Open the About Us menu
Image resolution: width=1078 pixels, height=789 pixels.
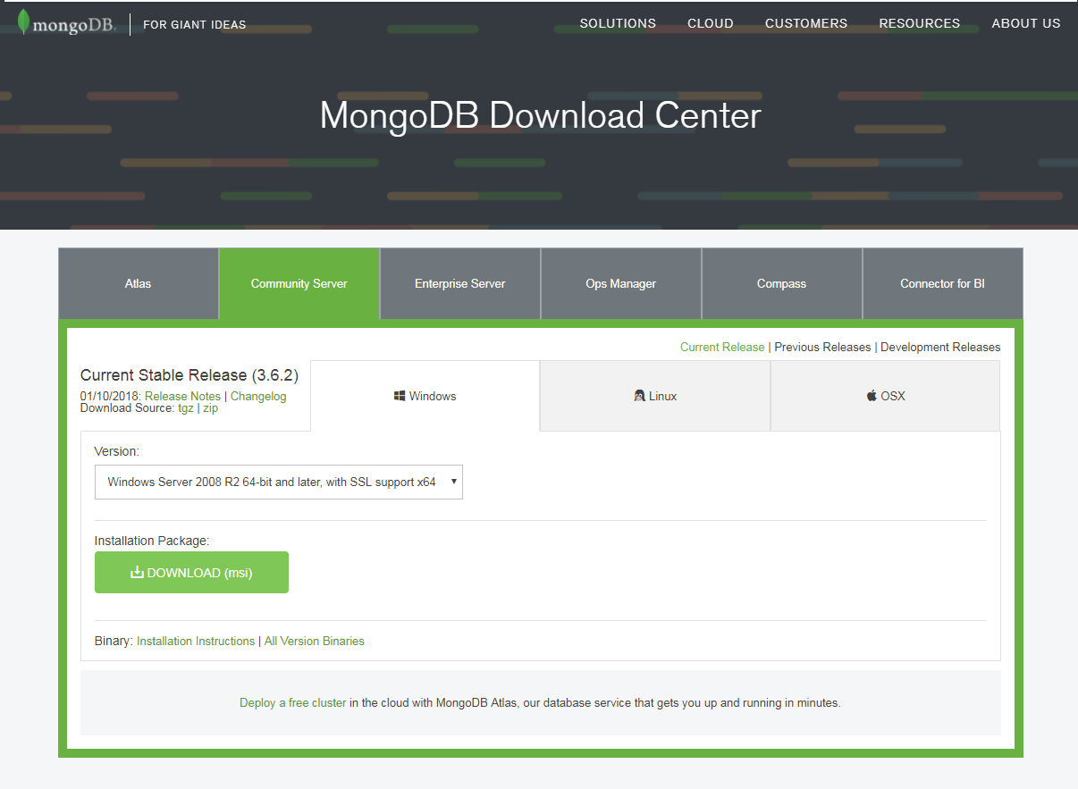point(1026,24)
